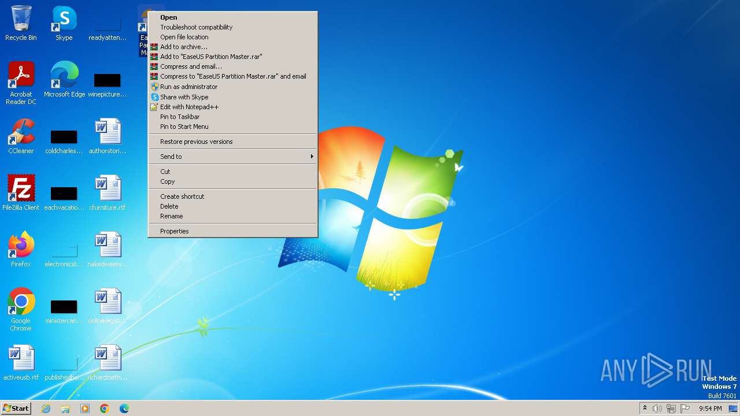The image size is (740, 416).
Task: Choose Open in the context menu
Action: (x=233, y=17)
